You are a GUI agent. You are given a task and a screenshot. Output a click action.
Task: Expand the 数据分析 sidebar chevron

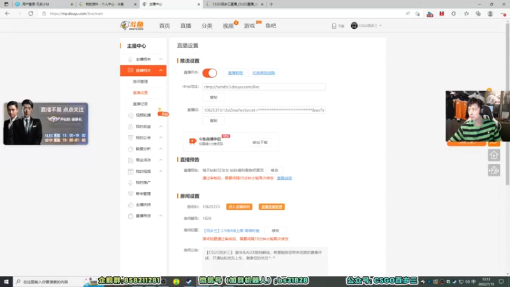[161, 149]
